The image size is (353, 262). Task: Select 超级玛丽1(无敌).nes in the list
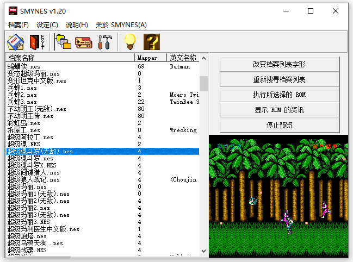point(38,194)
